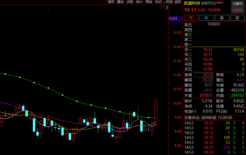Viewport: 246px width, 155px height.
Task: Click the blue 卖 sell button
Action: click(206, 18)
